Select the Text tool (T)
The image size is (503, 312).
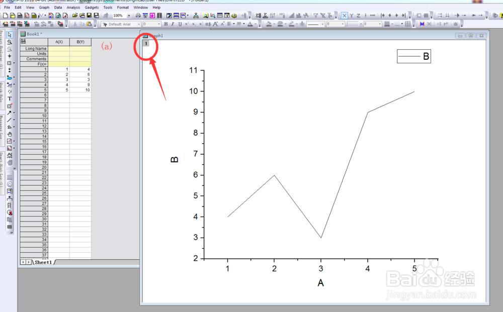click(10, 98)
